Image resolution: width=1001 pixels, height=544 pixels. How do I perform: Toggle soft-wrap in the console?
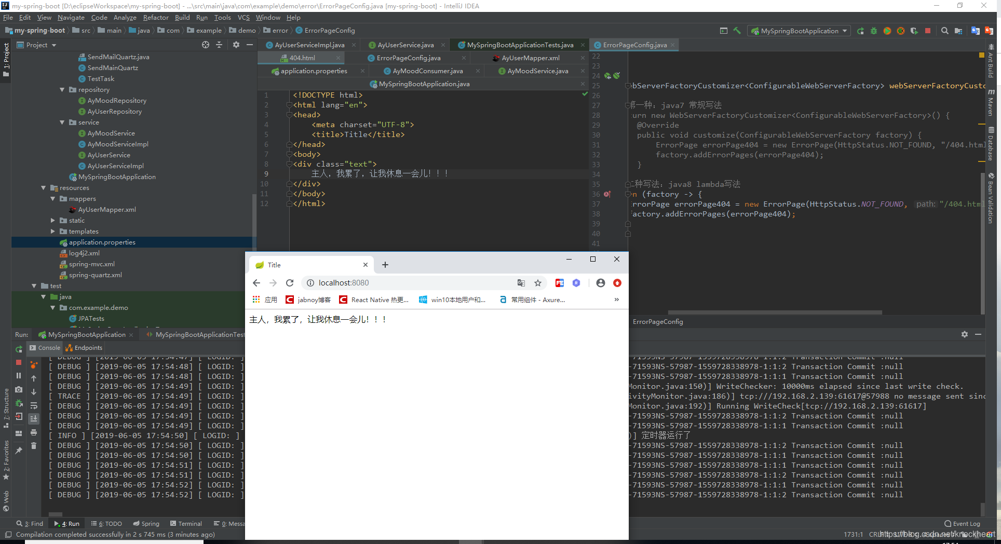tap(34, 405)
